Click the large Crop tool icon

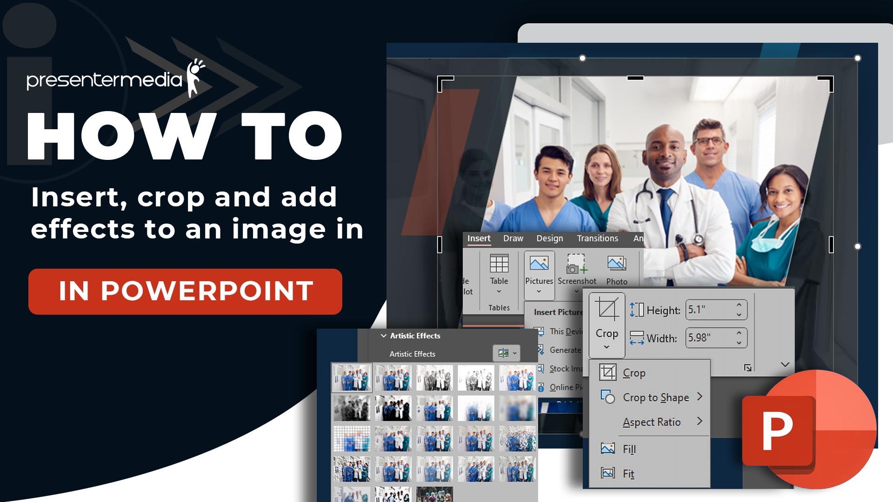[x=607, y=309]
